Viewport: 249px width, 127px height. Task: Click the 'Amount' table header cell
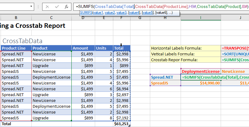pyautogui.click(x=83, y=48)
